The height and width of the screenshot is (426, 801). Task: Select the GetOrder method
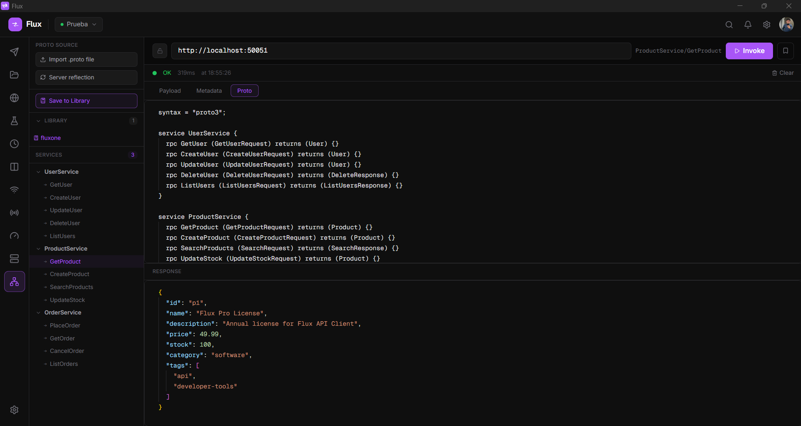point(62,338)
